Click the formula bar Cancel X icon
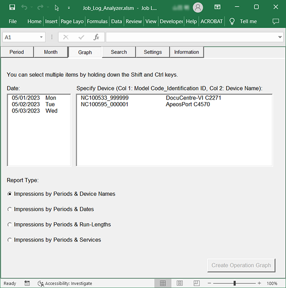Image resolution: width=286 pixels, height=288 pixels. click(x=66, y=37)
